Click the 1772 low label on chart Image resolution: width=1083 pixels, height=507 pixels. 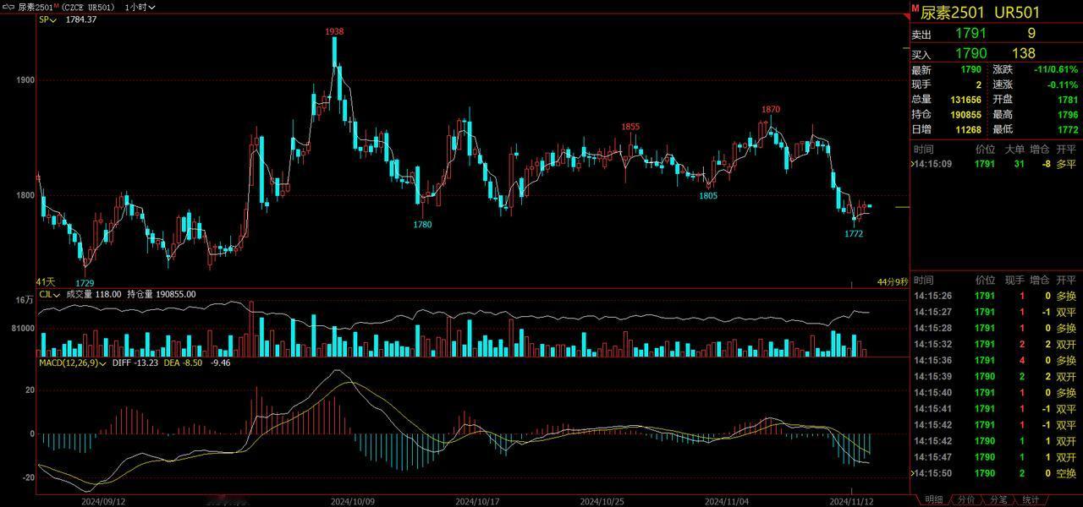pyautogui.click(x=854, y=234)
